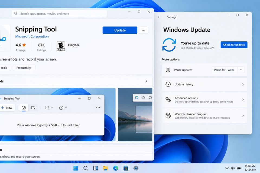Click the Pause updates pause icon
Viewport: 260px width, 173px height.
pos(168,70)
